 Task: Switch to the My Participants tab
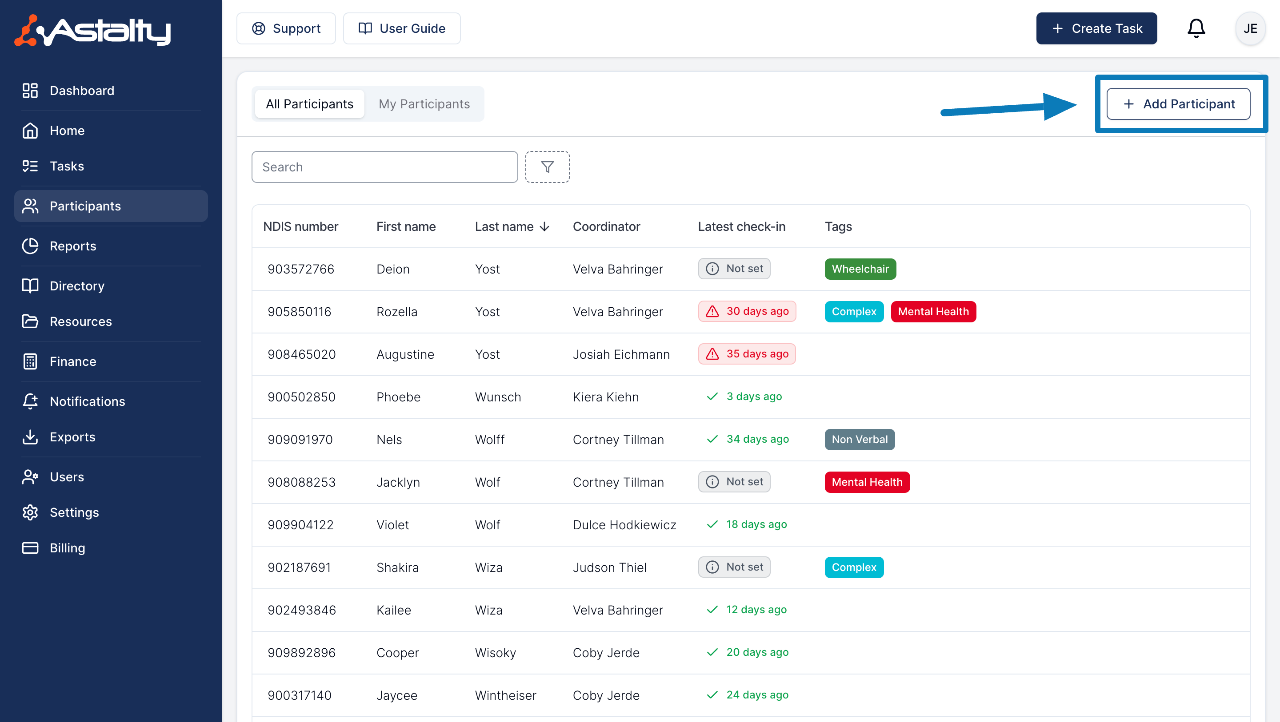(424, 104)
